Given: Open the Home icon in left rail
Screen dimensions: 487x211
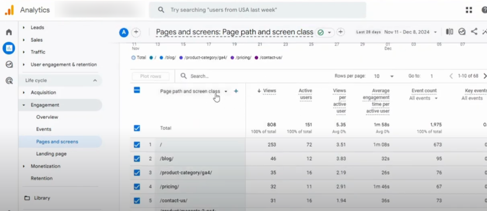Looking at the screenshot, I should (x=9, y=32).
